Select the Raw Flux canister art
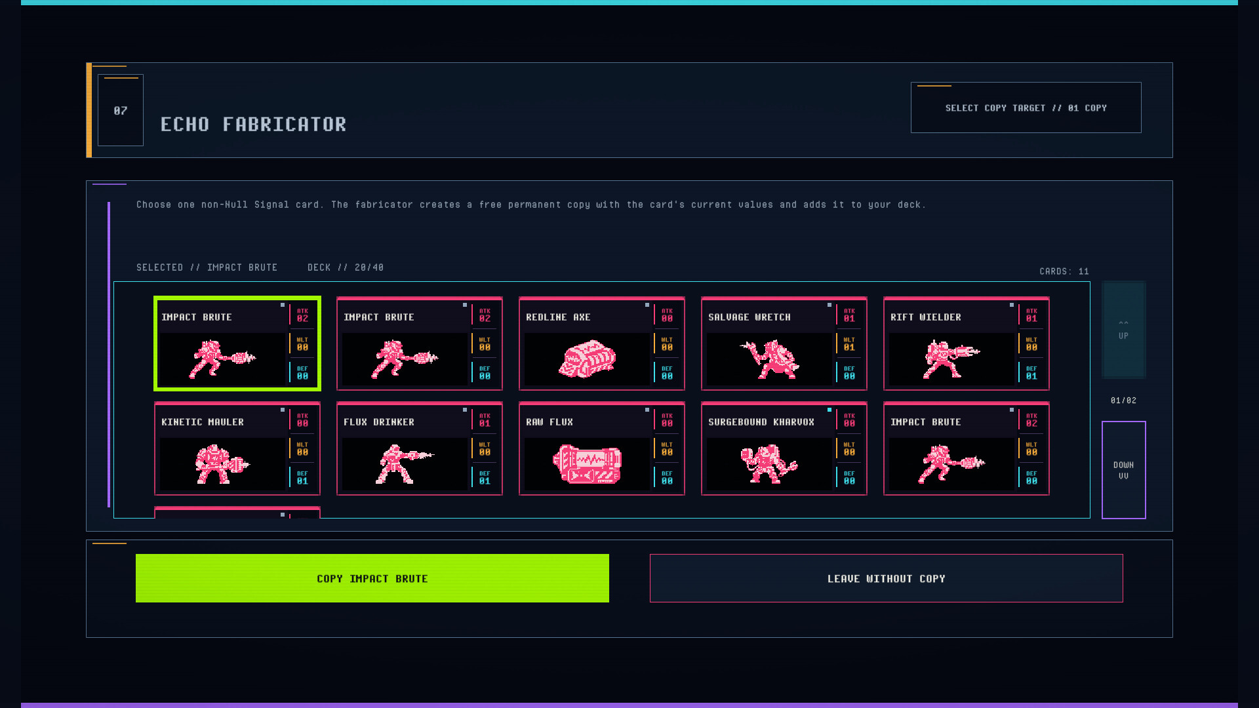This screenshot has height=708, width=1259. (587, 463)
